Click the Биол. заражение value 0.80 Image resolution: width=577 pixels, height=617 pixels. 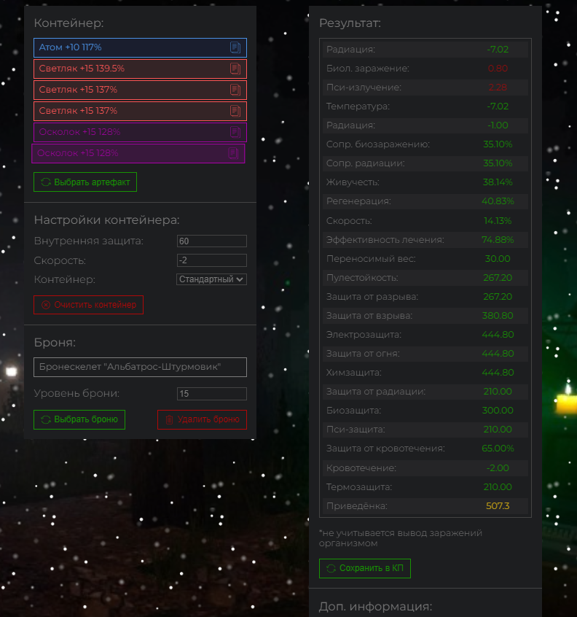(498, 69)
